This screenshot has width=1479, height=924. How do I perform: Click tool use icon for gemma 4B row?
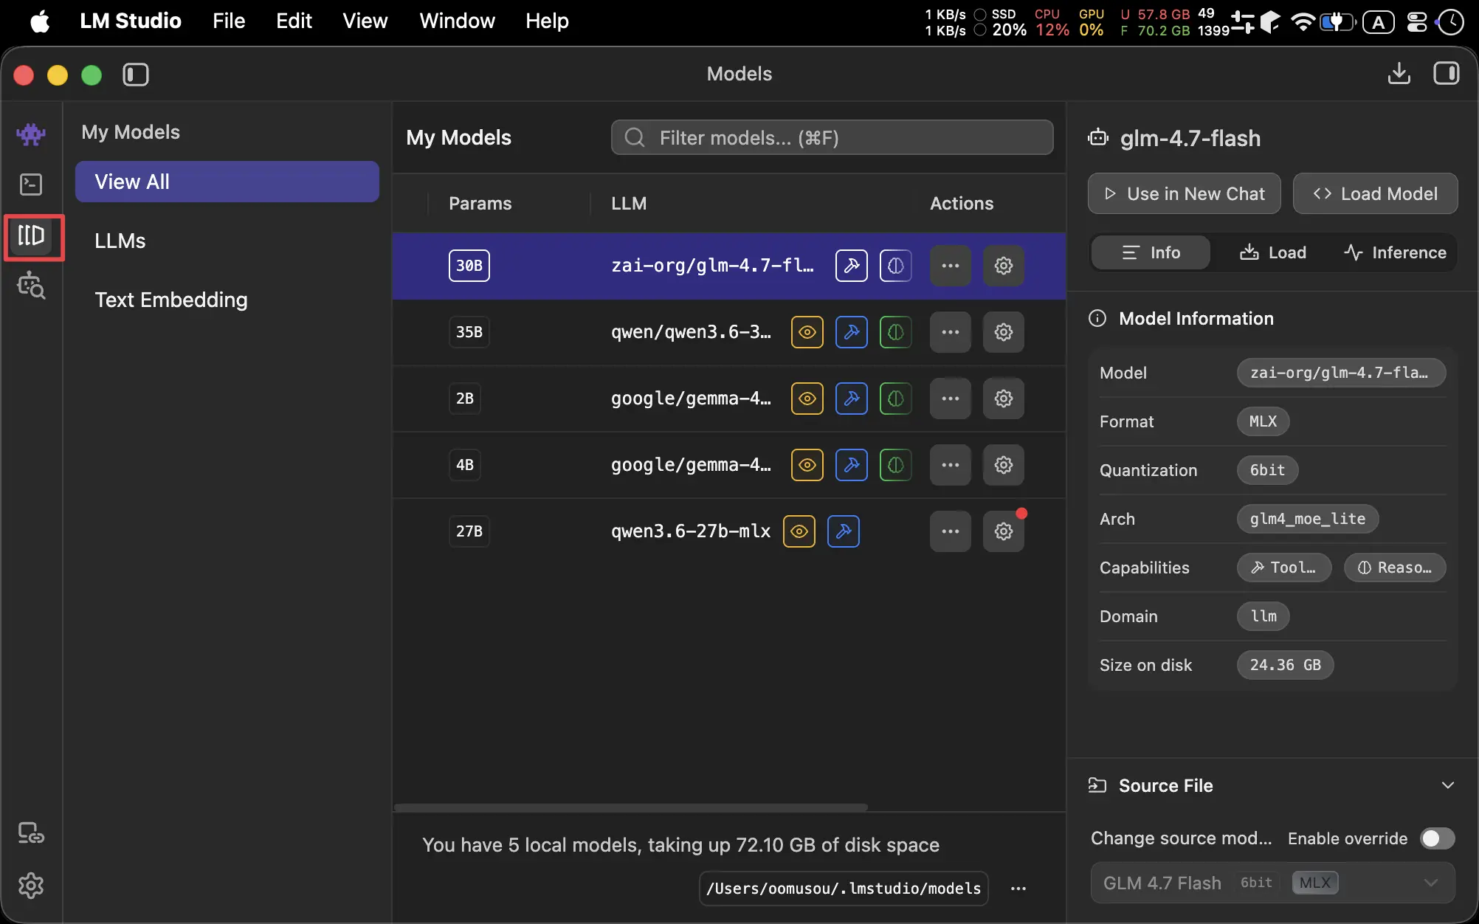852,465
